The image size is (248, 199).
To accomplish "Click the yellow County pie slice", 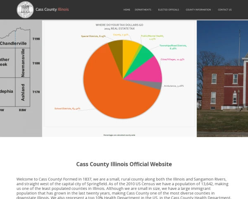I will [129, 54].
